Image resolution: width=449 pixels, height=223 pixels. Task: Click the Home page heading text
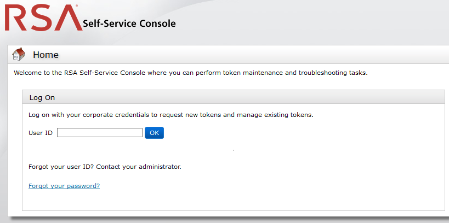click(46, 55)
